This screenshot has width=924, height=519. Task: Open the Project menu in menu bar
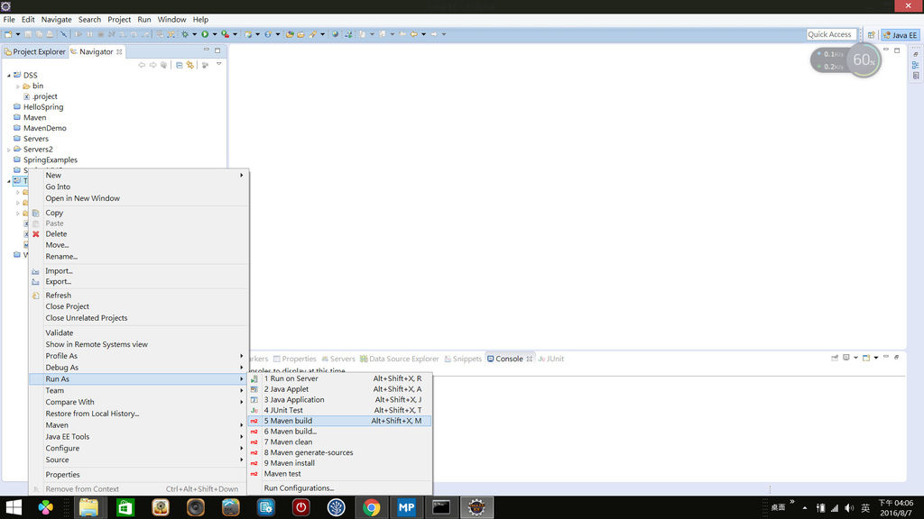pos(119,20)
